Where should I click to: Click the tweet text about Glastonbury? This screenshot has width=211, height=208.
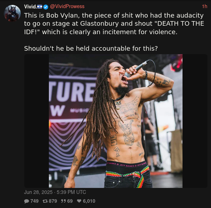[114, 24]
